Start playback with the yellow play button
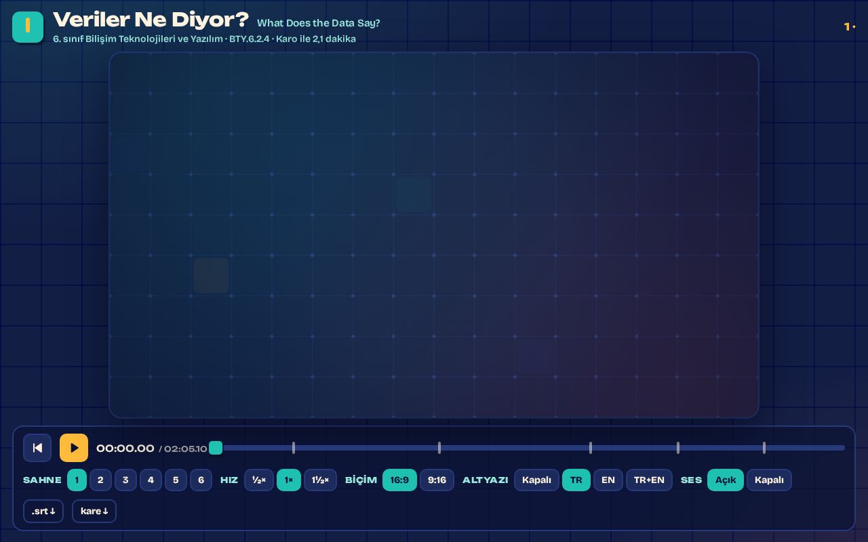 pyautogui.click(x=74, y=448)
